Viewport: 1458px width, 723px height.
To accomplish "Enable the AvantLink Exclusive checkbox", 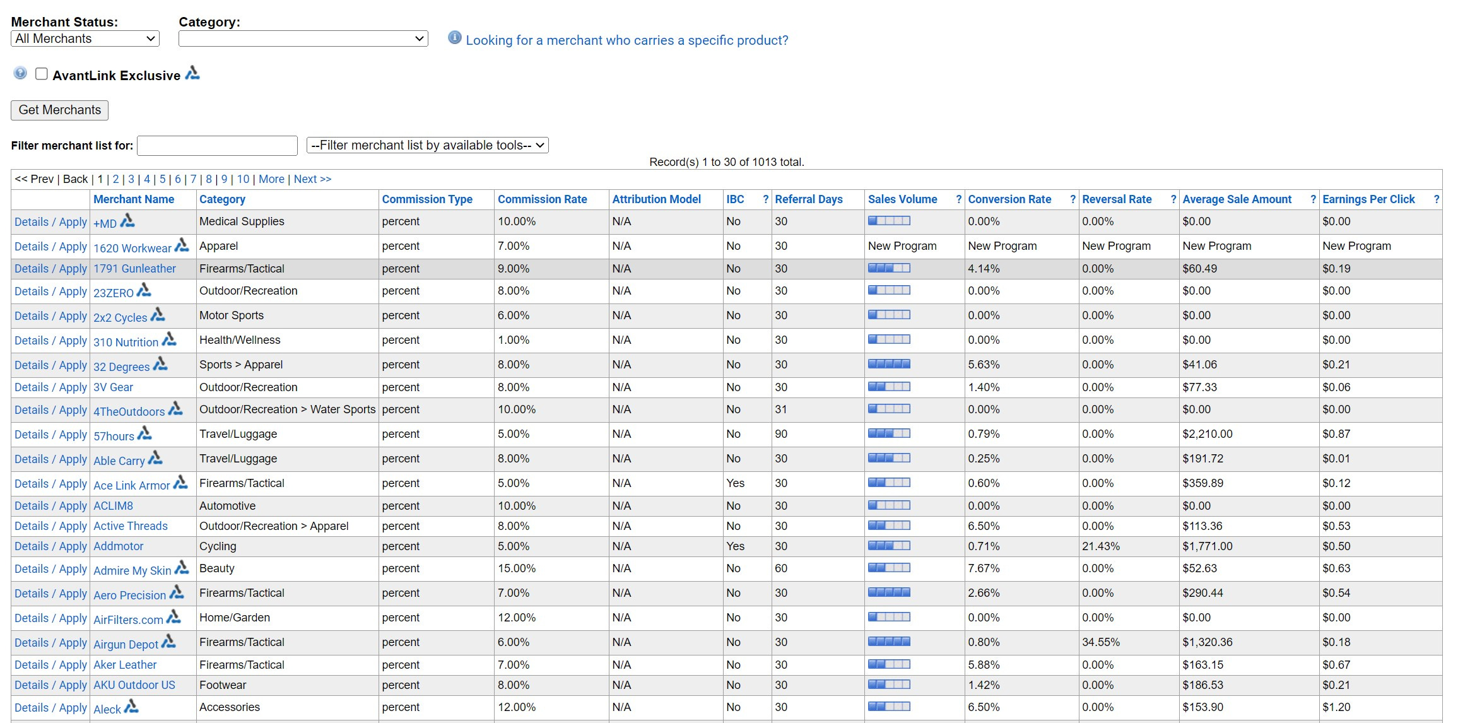I will [x=42, y=74].
